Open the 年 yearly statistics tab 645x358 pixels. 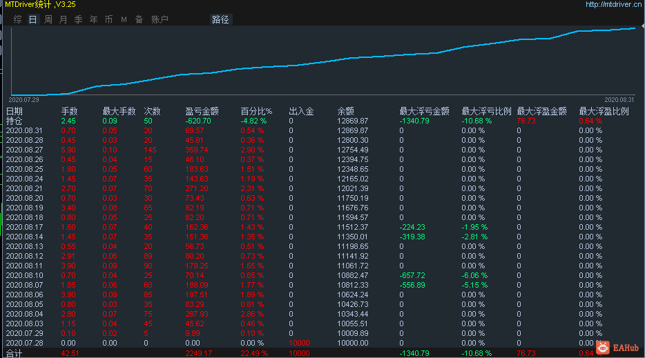[93, 20]
